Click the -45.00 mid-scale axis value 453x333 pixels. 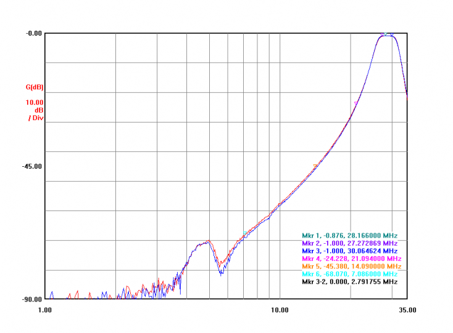click(x=31, y=166)
